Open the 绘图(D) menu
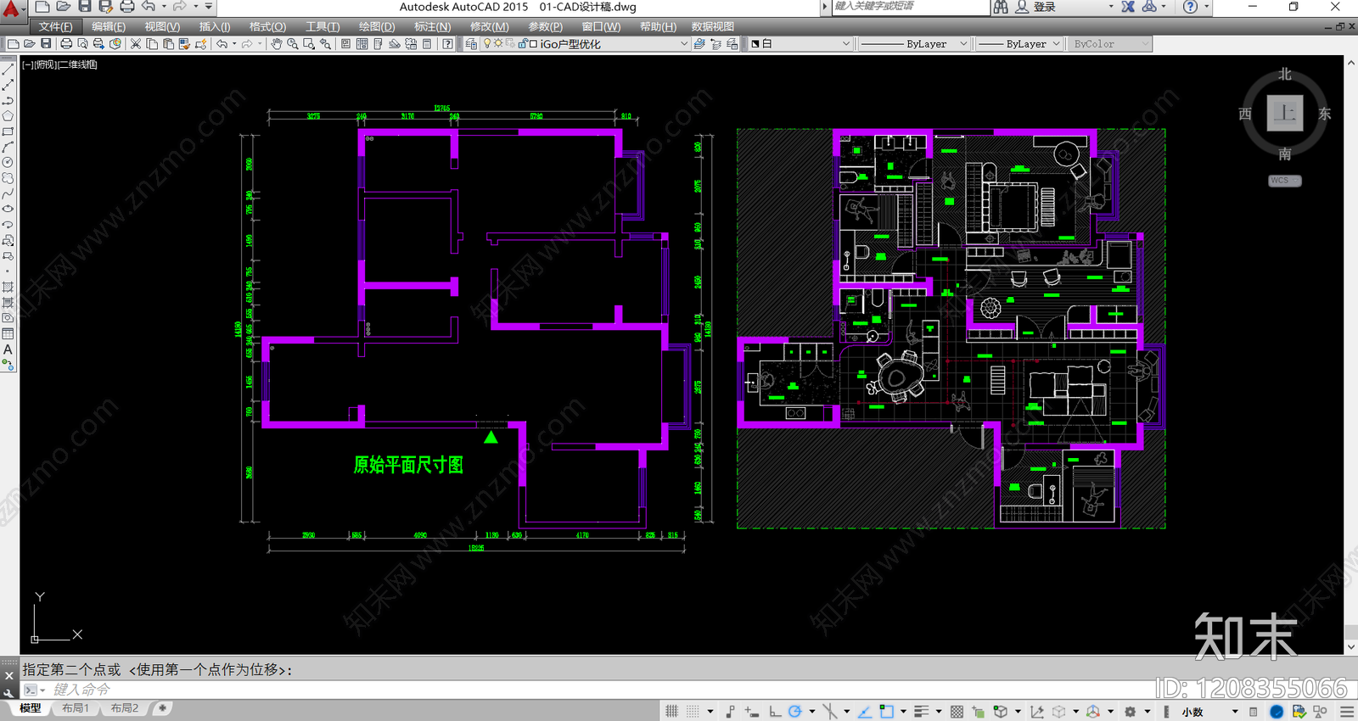Viewport: 1358px width, 721px height. (x=377, y=27)
